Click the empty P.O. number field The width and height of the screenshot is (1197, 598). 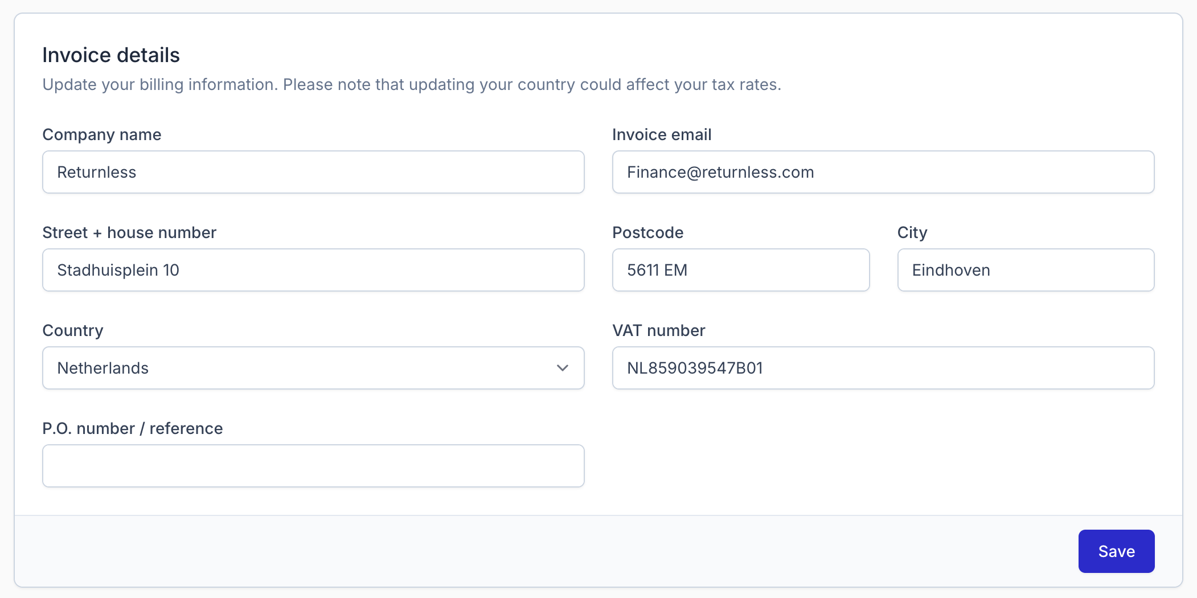point(313,466)
